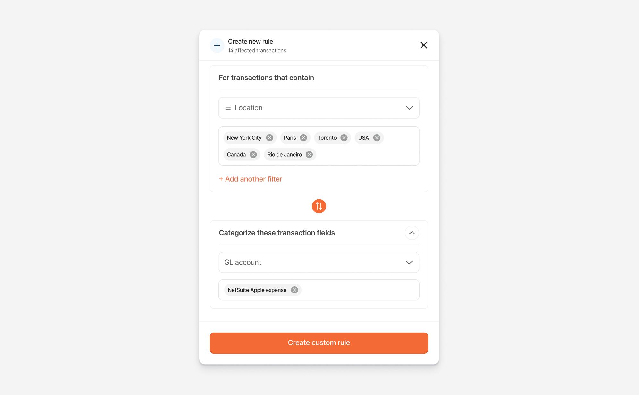The width and height of the screenshot is (639, 395).
Task: Open the Location filter dropdown
Action: click(319, 108)
